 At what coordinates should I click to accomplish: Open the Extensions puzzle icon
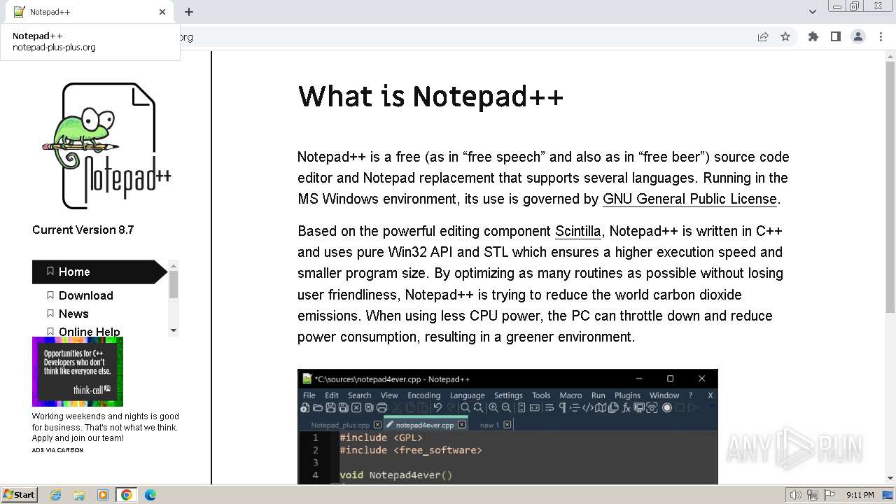point(813,37)
